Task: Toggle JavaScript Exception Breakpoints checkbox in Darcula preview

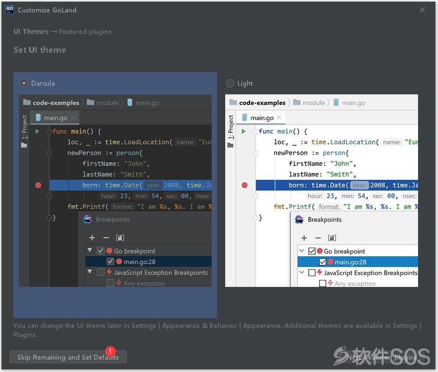Action: pyautogui.click(x=101, y=272)
